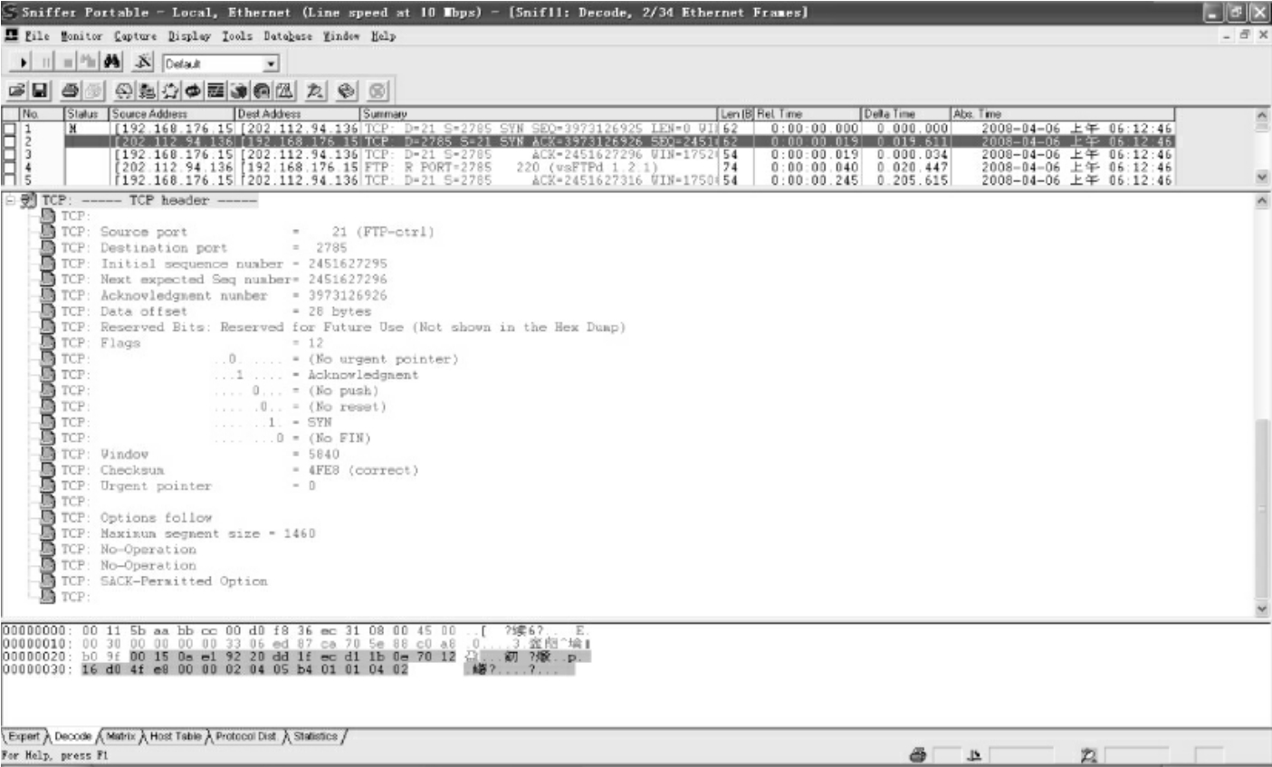Click the stop capture square icon
1272x767 pixels.
(x=67, y=63)
